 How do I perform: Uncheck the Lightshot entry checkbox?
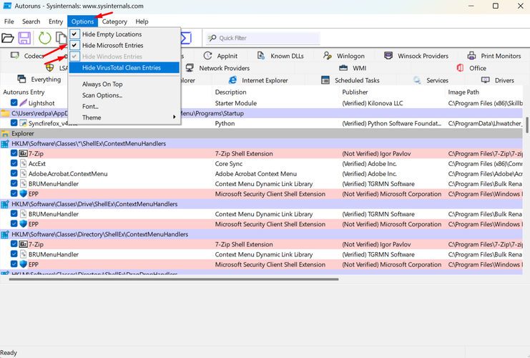pyautogui.click(x=14, y=103)
